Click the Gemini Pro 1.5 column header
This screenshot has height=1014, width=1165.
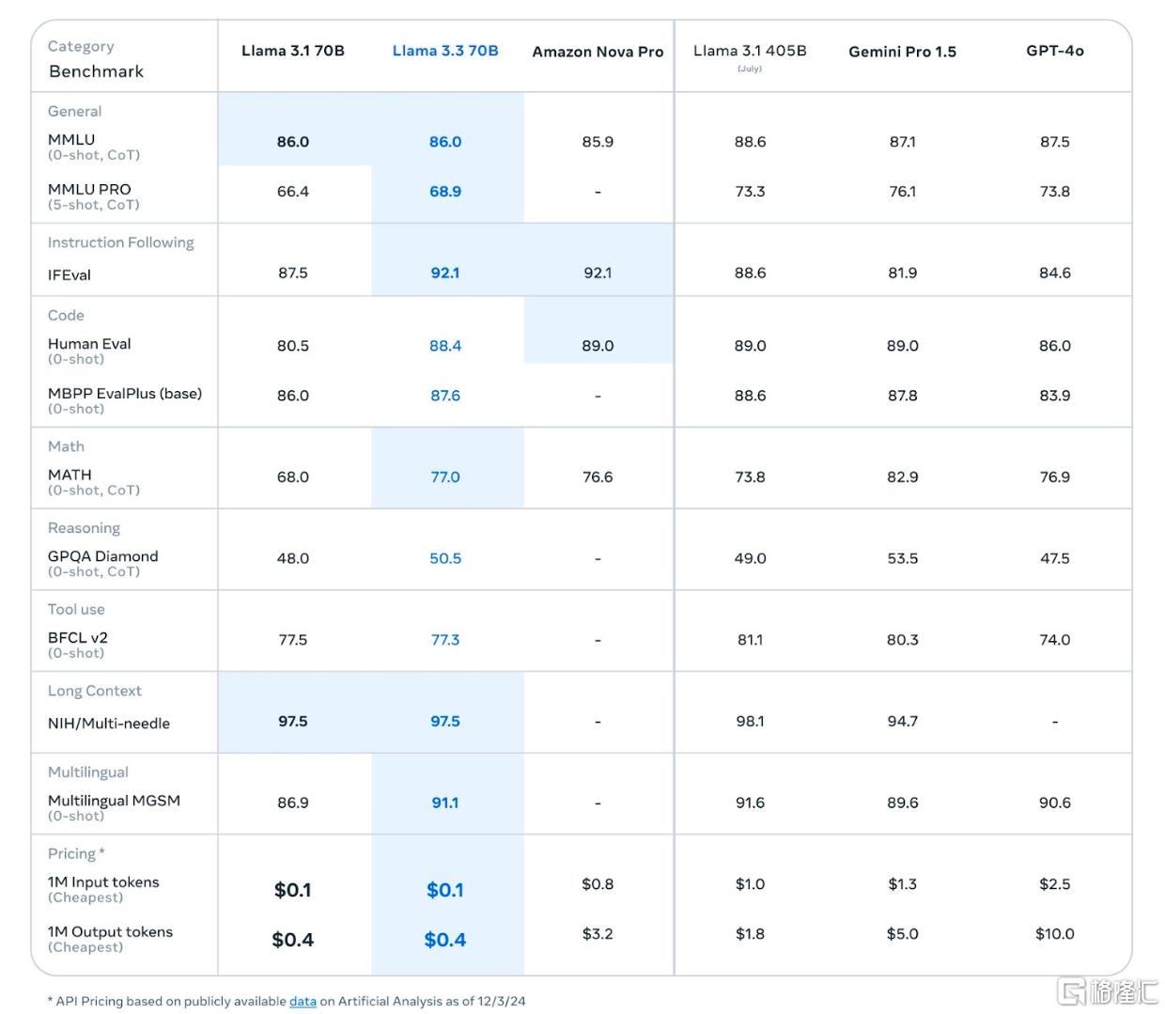(902, 52)
